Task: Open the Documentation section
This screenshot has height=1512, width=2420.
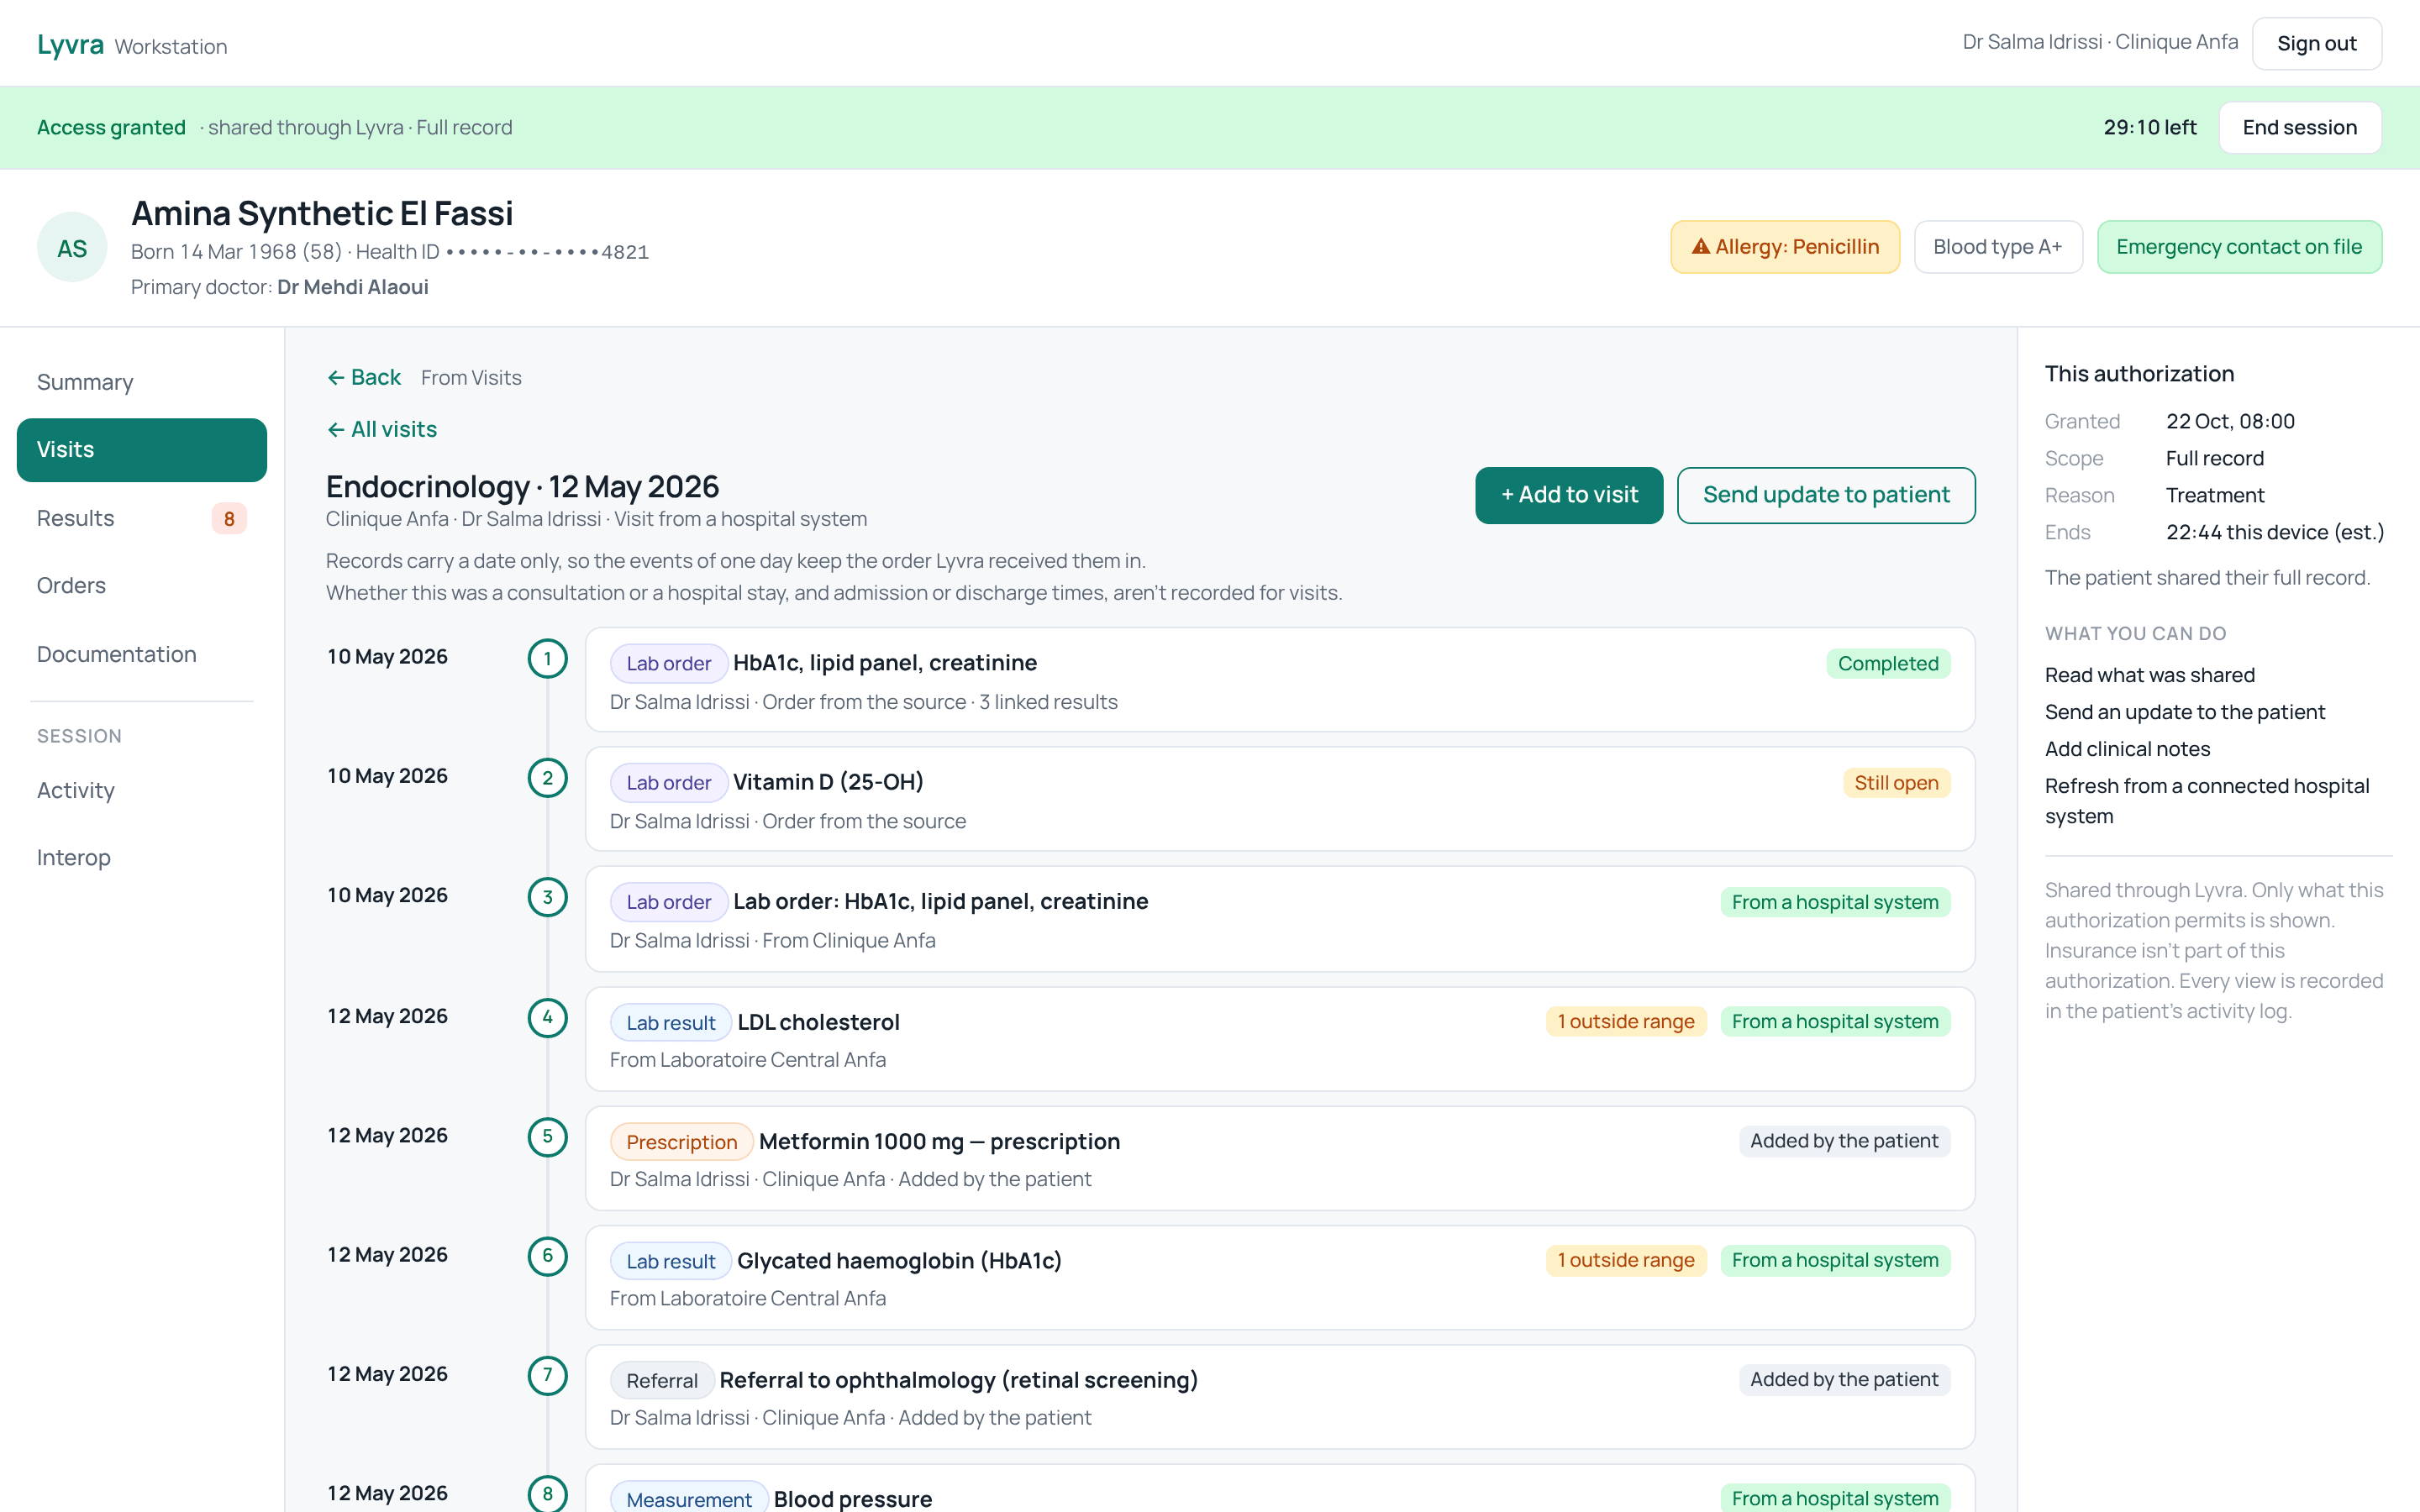Action: coord(142,654)
